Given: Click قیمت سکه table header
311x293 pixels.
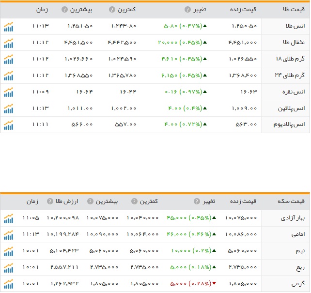Looking at the screenshot, I should (x=291, y=201).
